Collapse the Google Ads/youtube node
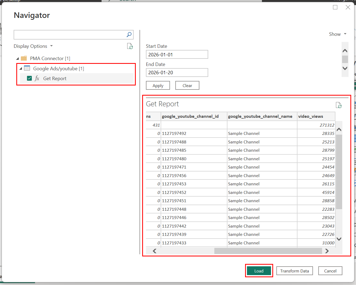Image resolution: width=356 pixels, height=285 pixels. coord(21,69)
